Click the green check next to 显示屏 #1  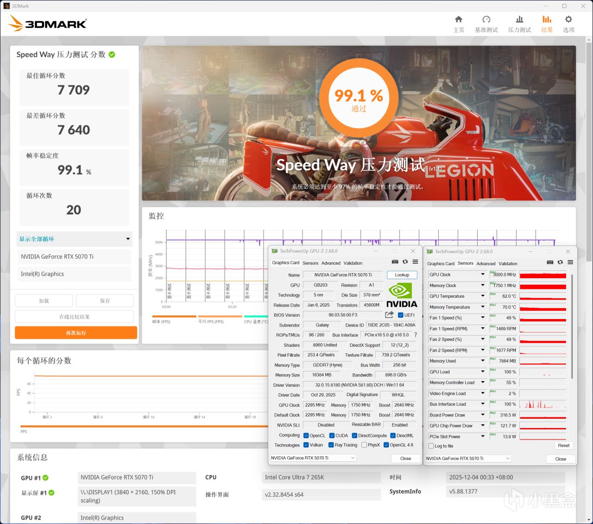(x=51, y=492)
